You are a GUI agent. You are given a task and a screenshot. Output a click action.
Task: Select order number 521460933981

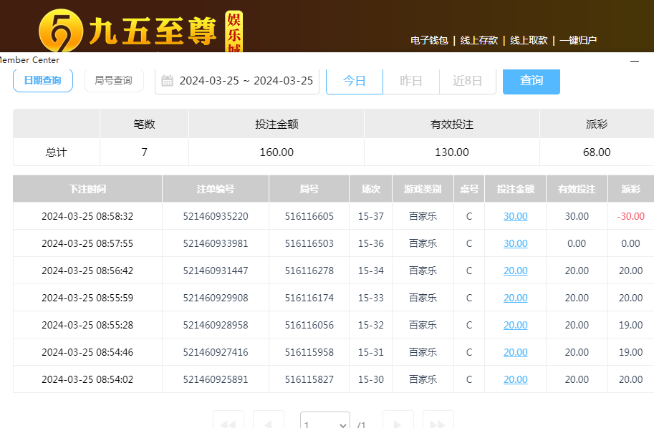coord(216,243)
